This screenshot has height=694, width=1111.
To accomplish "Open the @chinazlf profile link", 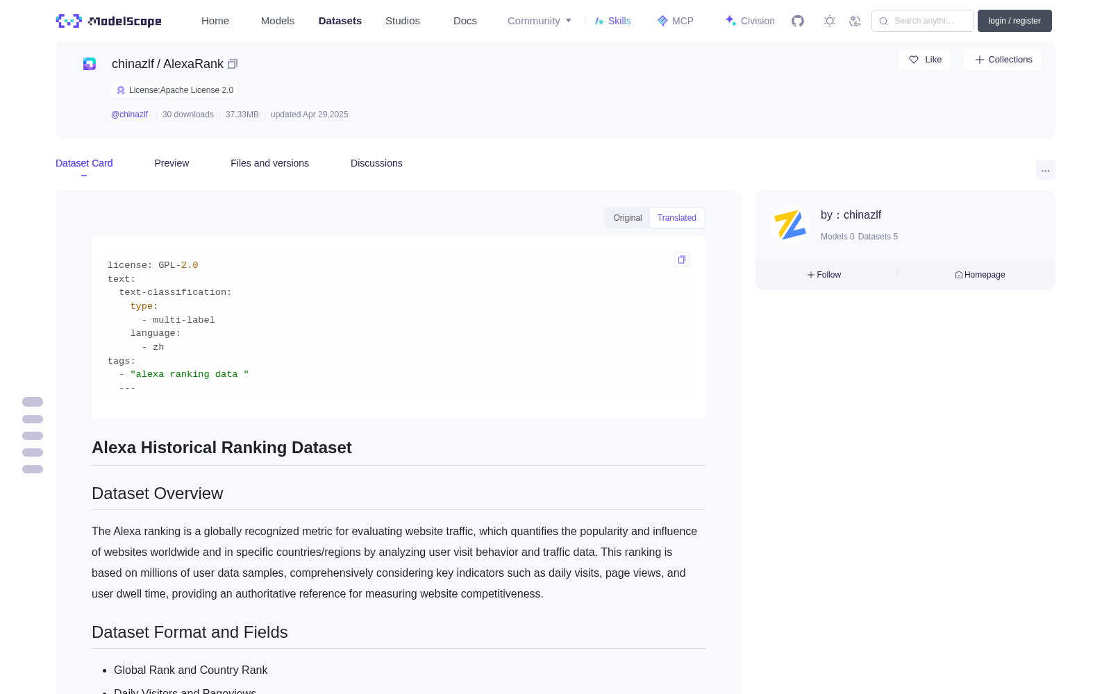I will click(130, 115).
